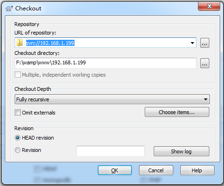Browse for repository URL with ellipsis button
Screen dimensions: 224x186
[x=205, y=43]
